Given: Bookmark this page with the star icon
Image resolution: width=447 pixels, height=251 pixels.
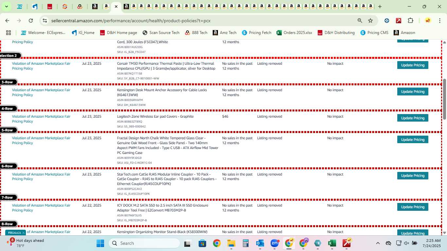Looking at the screenshot, I should (x=370, y=21).
